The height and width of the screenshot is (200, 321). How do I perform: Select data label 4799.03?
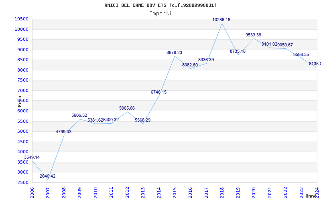[63, 132]
